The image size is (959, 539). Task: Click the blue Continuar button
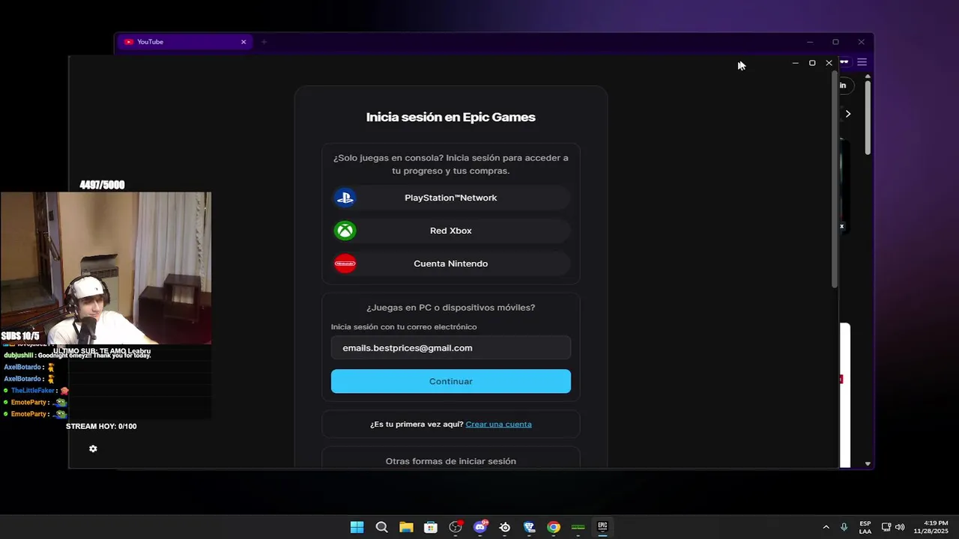[x=450, y=381]
